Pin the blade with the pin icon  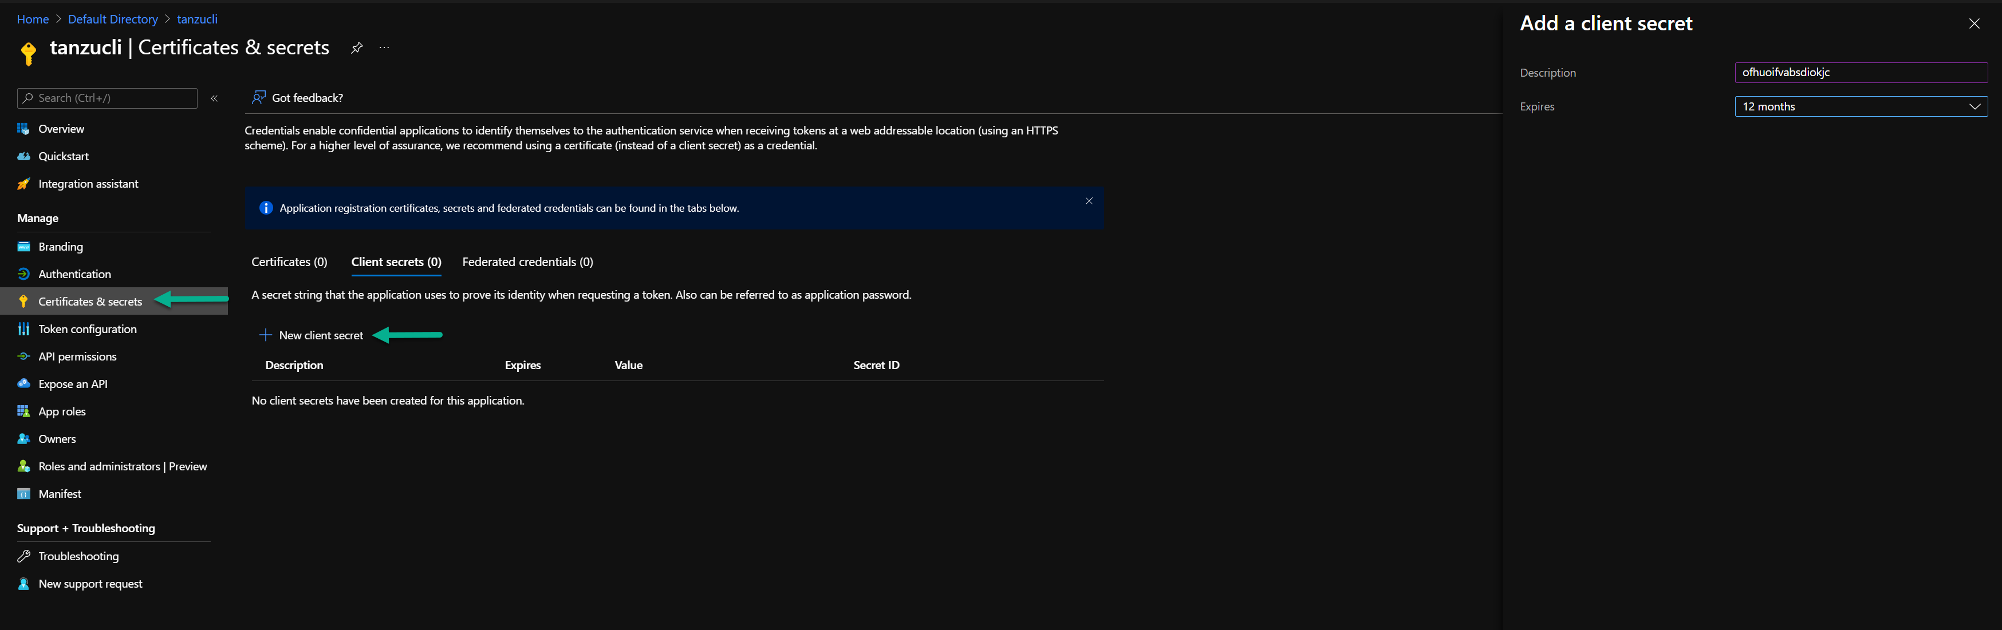(357, 48)
